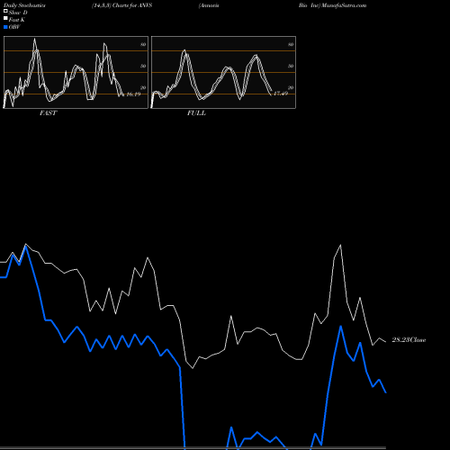Click the 20 axis label in FAST chart
The height and width of the screenshot is (450, 450).
[143, 87]
